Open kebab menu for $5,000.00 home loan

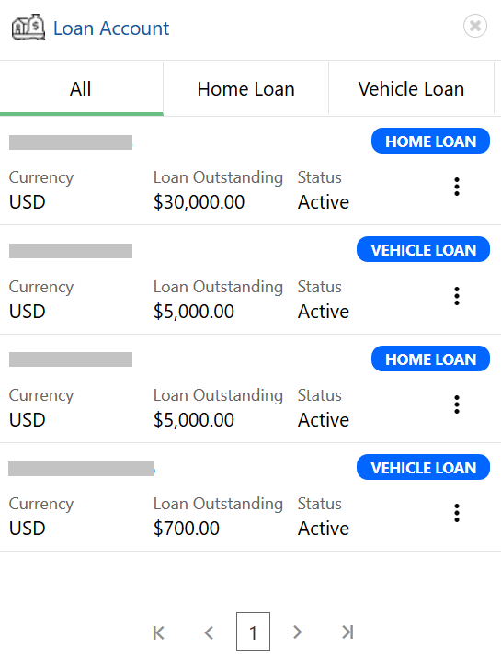(x=456, y=404)
